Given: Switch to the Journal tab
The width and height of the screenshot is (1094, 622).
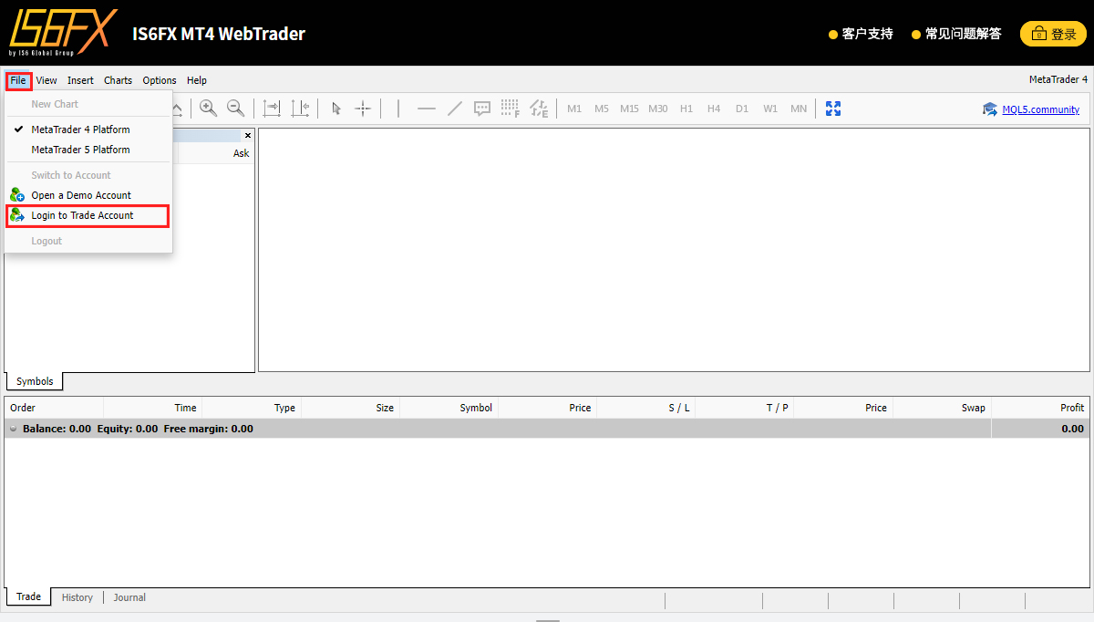Looking at the screenshot, I should tap(129, 597).
